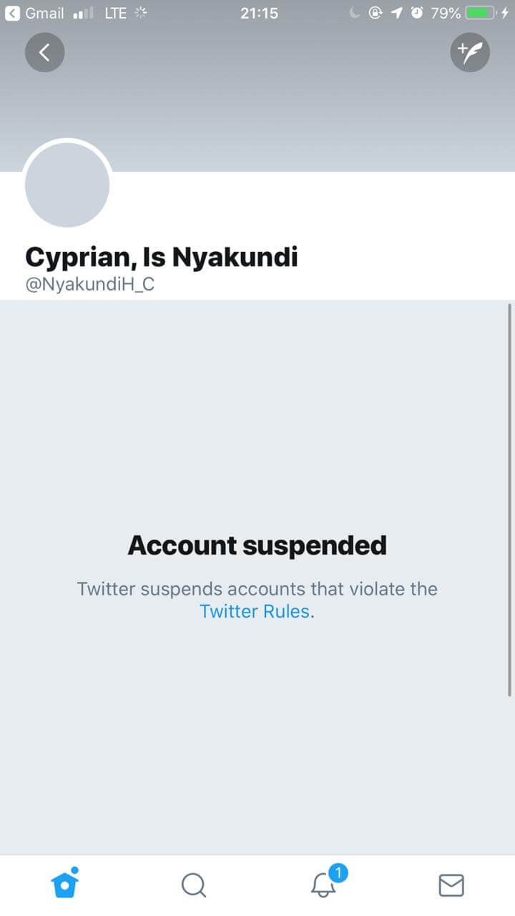Tap the LTE network indicator

115,13
